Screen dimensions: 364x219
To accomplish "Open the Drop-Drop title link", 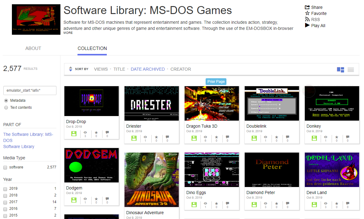I will 76,122.
